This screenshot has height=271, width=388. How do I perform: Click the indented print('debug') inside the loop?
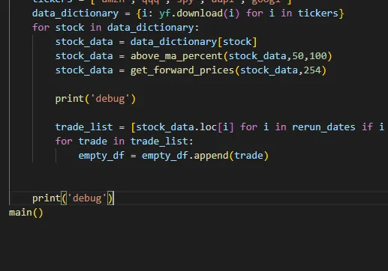95,99
